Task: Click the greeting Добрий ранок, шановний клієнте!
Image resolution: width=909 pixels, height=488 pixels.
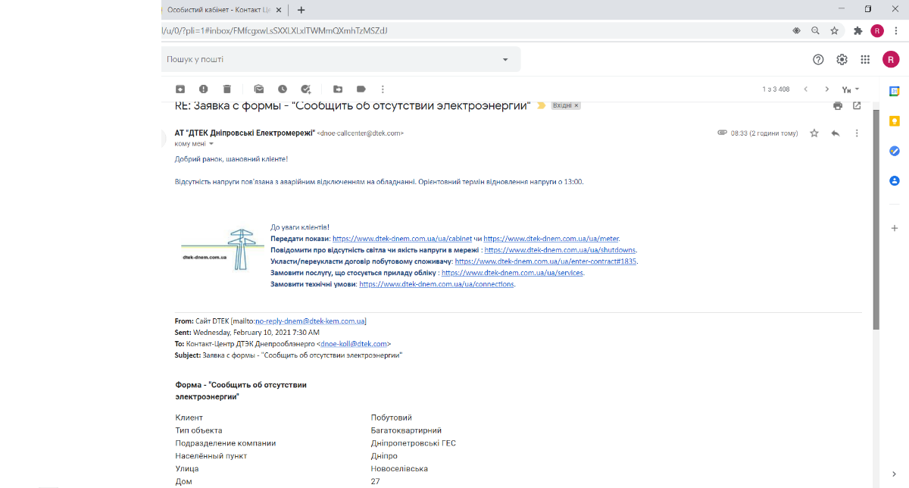Action: click(231, 159)
